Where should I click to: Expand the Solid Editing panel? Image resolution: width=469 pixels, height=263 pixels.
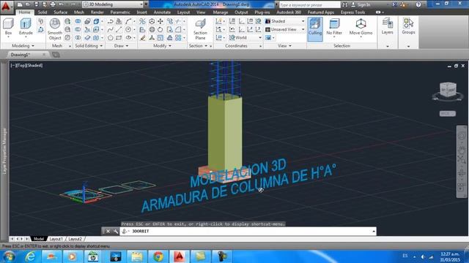tap(89, 45)
